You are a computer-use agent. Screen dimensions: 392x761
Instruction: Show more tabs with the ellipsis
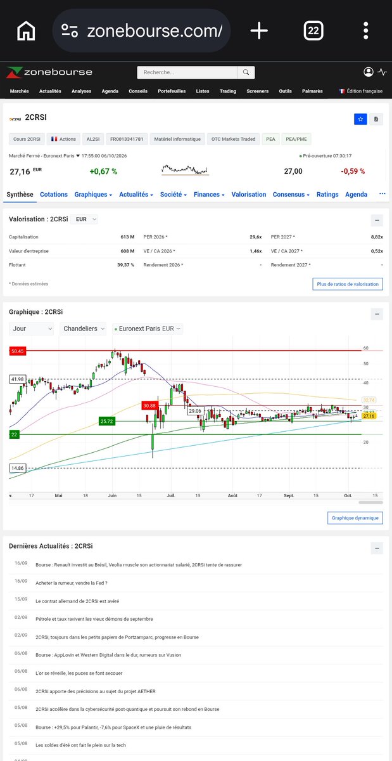coord(382,194)
